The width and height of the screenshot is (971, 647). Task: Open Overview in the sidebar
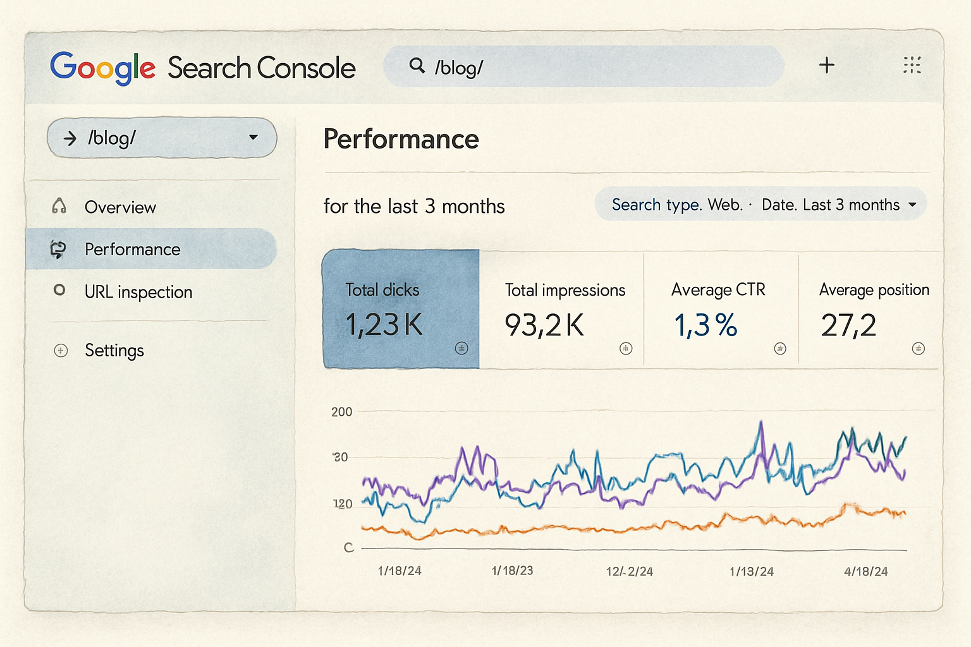152,207
